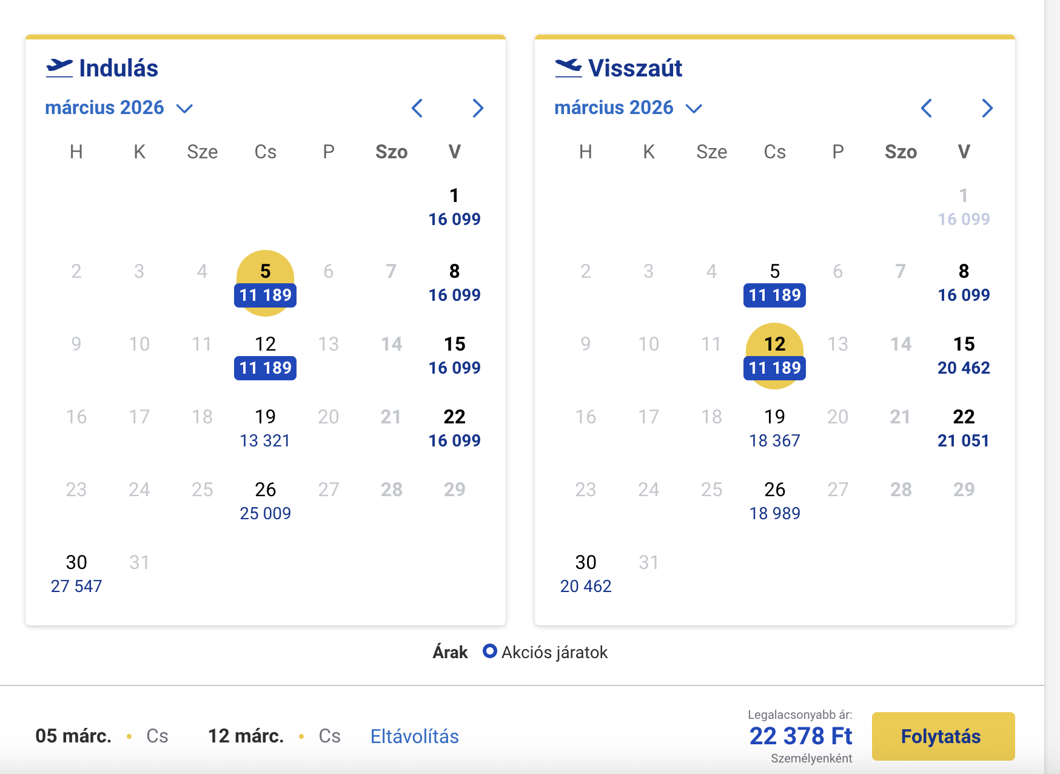
Task: Open the Indulás március 2026 month dropdown
Action: [119, 108]
